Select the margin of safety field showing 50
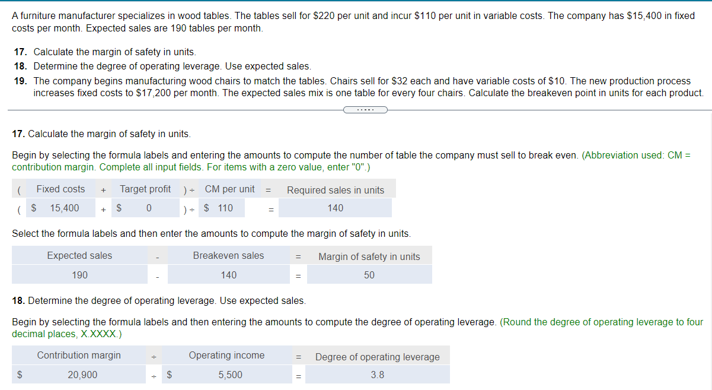 click(x=369, y=274)
